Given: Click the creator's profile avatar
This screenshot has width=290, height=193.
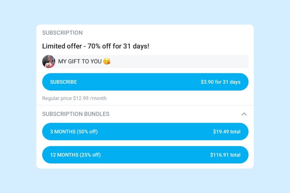Looking at the screenshot, I should pyautogui.click(x=48, y=61).
